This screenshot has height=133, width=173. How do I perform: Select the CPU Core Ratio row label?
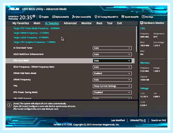(x=21, y=60)
